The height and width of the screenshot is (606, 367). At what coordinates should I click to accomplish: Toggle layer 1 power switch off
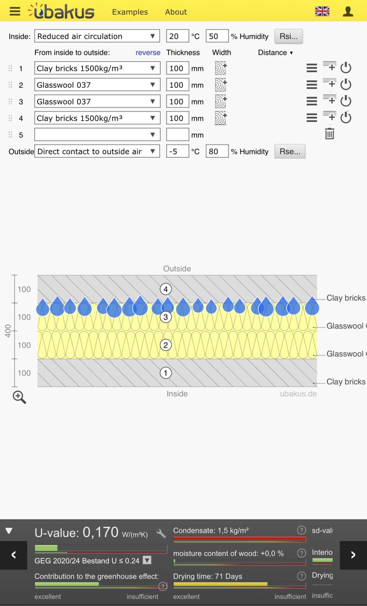click(x=346, y=68)
